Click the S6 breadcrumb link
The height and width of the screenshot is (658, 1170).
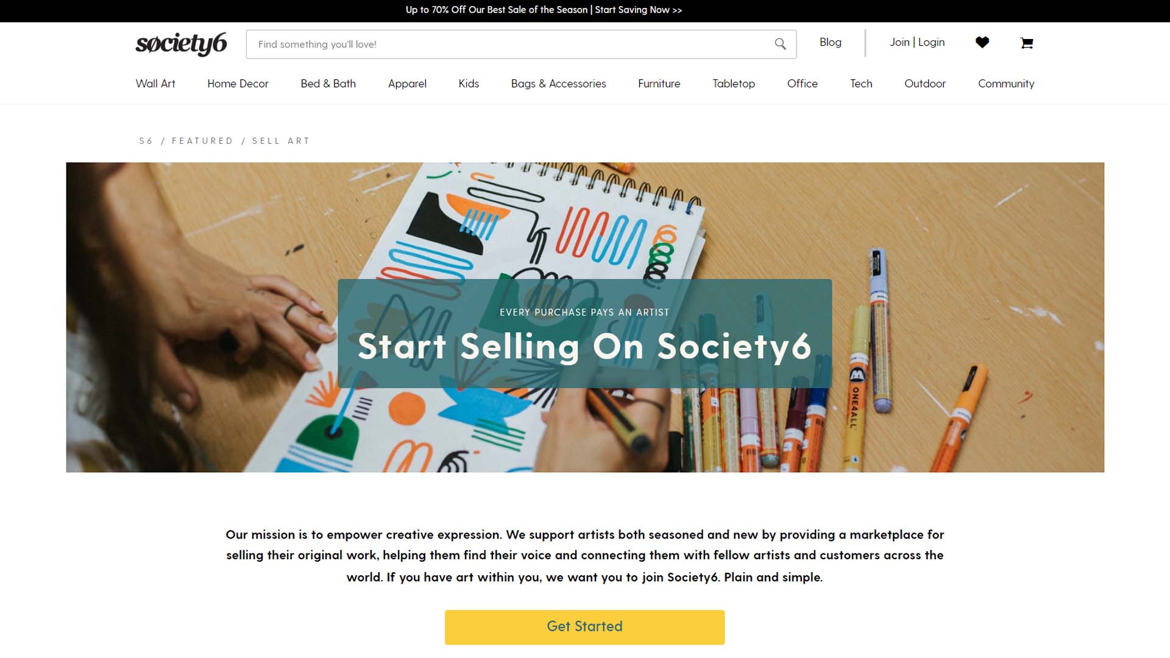click(x=146, y=141)
